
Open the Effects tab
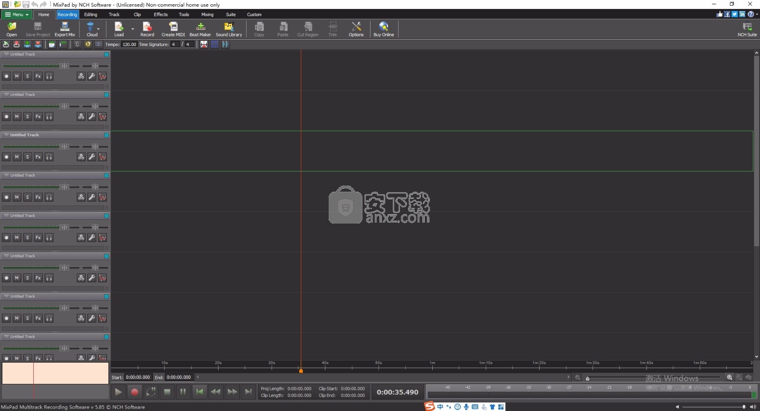click(161, 14)
